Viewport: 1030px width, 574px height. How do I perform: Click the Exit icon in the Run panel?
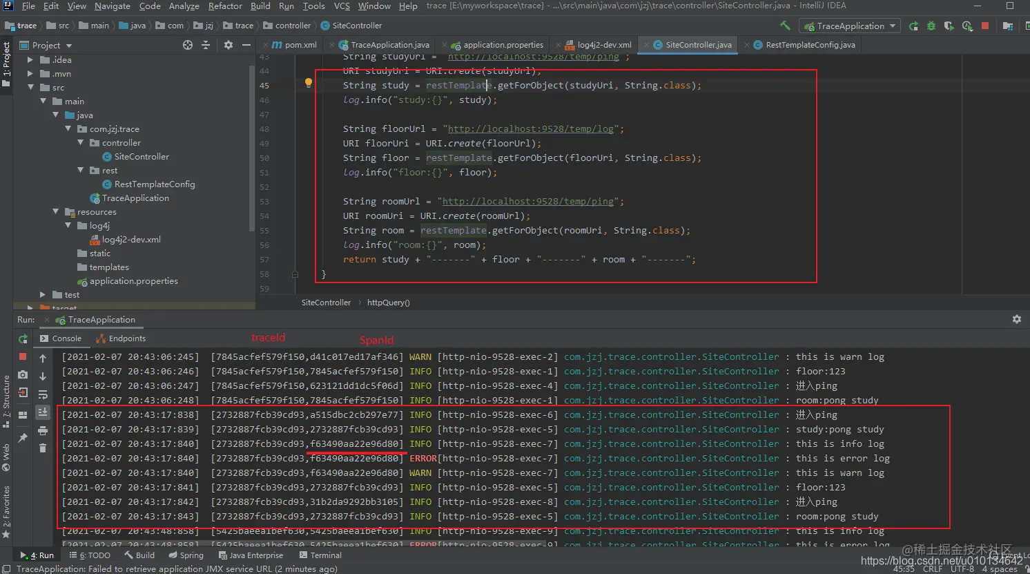click(x=23, y=392)
